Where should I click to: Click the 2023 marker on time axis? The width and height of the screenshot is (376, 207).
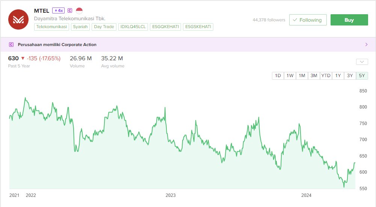pyautogui.click(x=171, y=195)
